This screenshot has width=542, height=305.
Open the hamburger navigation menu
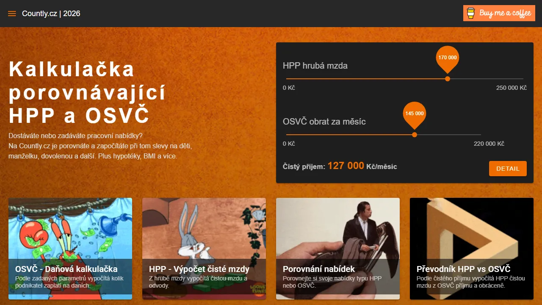point(12,14)
